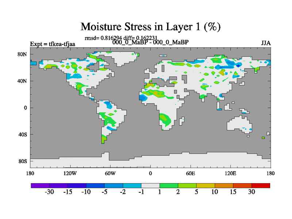Click the 80N latitude label
The image size is (292, 219).
point(22,54)
